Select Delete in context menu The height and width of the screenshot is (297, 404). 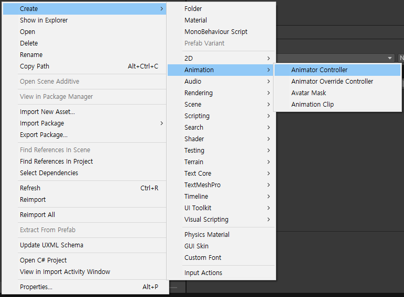tap(84, 43)
